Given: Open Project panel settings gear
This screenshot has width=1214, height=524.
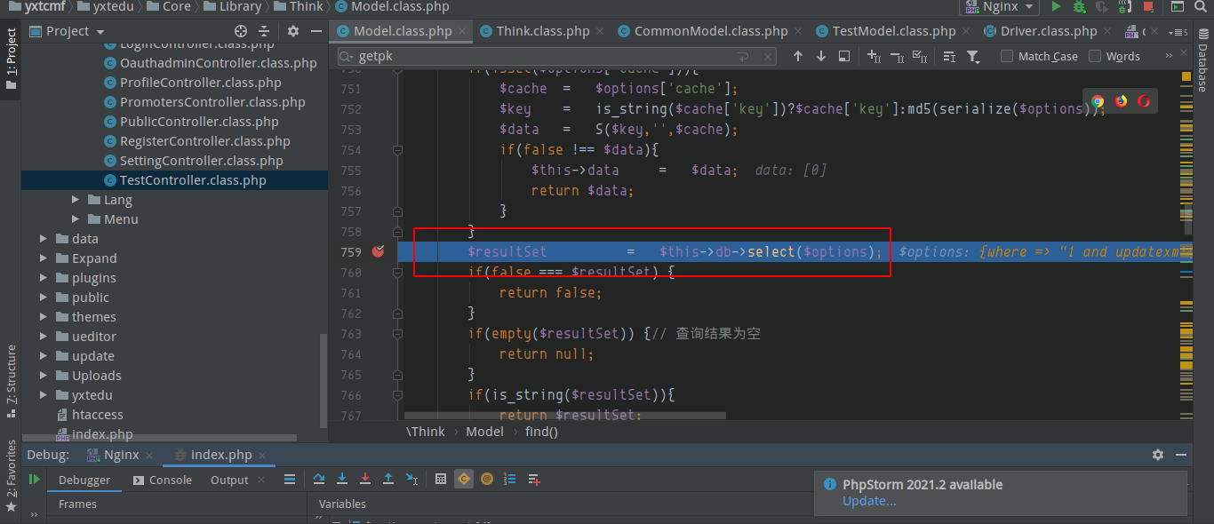Looking at the screenshot, I should [293, 31].
